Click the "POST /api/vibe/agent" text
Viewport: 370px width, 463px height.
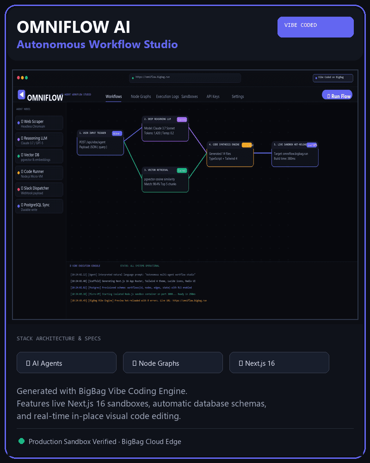pyautogui.click(x=92, y=142)
